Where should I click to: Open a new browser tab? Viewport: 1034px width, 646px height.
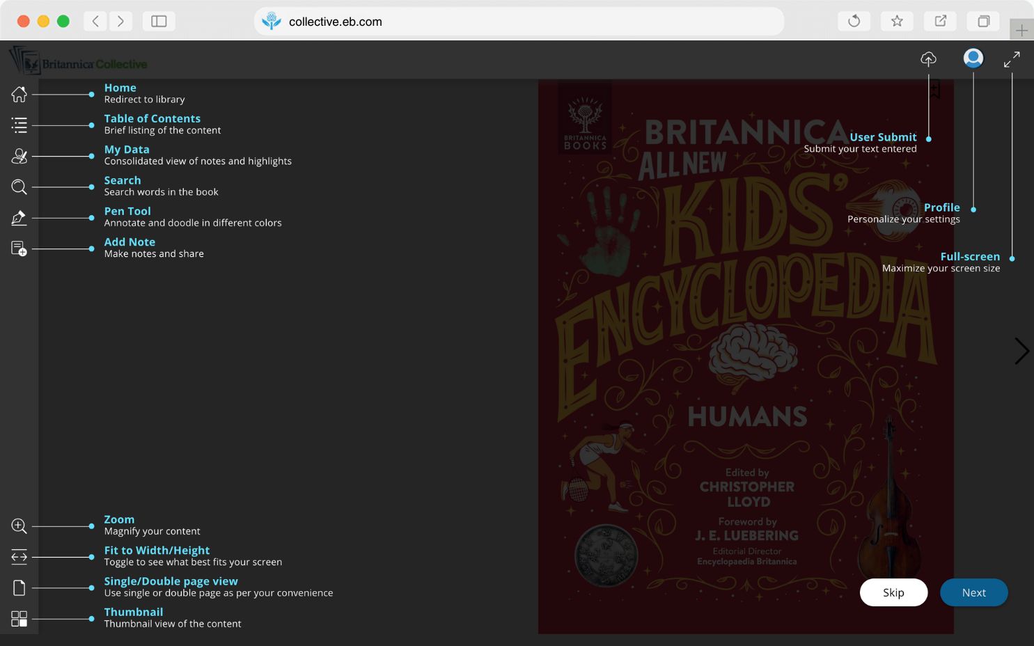point(1021,31)
